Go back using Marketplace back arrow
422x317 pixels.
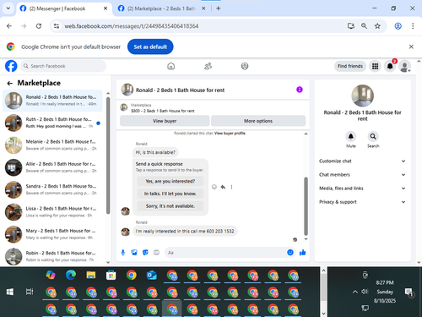click(x=10, y=83)
